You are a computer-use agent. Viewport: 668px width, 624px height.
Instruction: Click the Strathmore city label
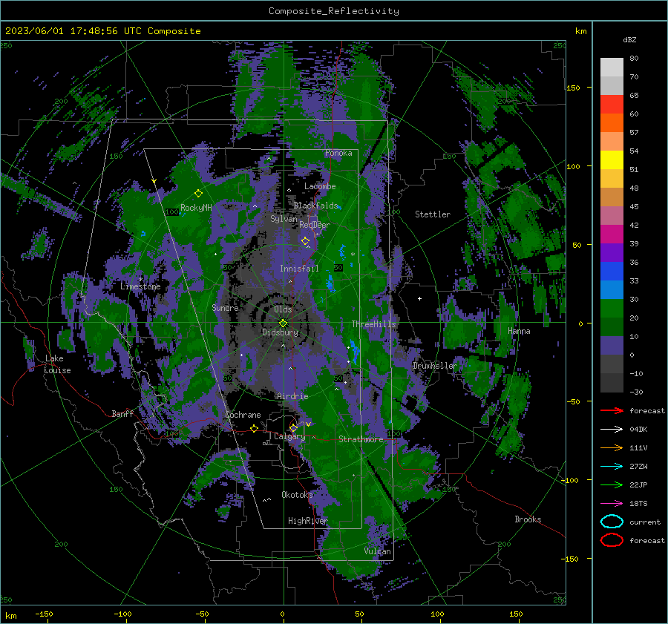361,439
